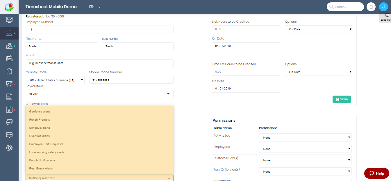
Task: Click the magnifier icon in search box
Action: click(331, 7)
